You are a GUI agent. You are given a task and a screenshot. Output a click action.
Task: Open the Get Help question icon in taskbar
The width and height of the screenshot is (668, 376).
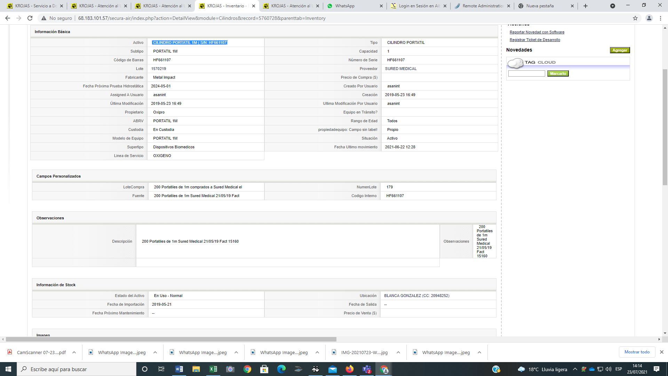click(496, 369)
